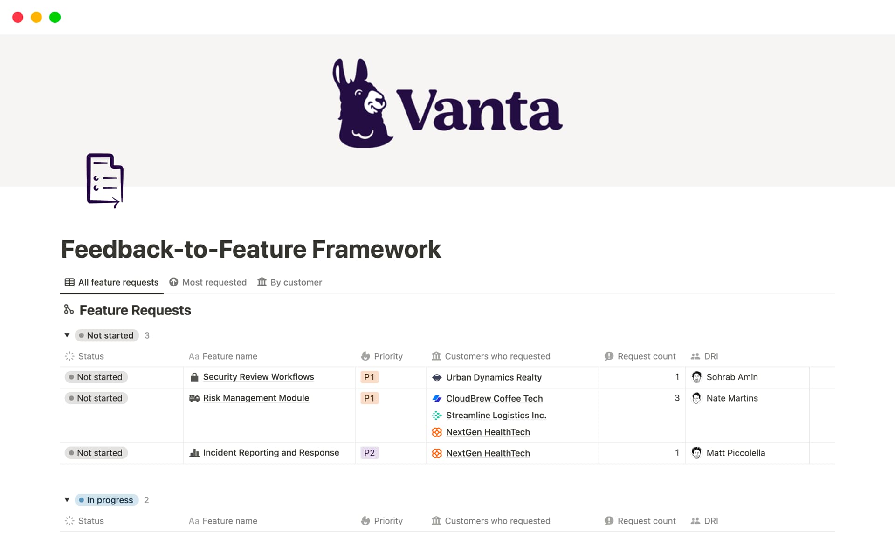Click the bar chart icon beside Incident Reporting
This screenshot has width=895, height=559.
coord(195,452)
